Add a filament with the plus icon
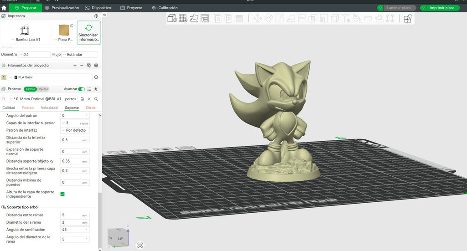 [x=75, y=66]
